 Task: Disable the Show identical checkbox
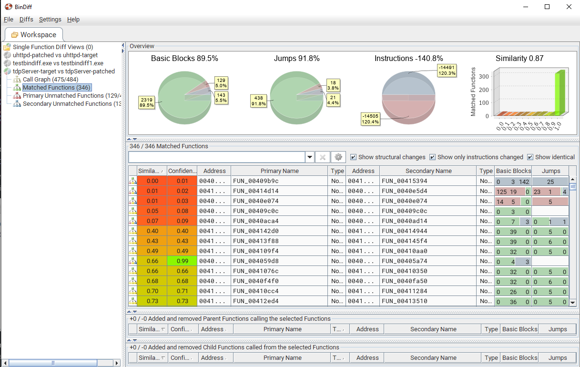tap(530, 157)
